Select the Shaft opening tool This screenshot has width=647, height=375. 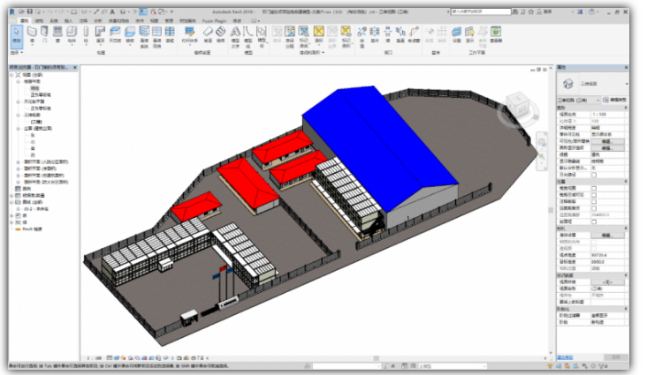pos(375,34)
